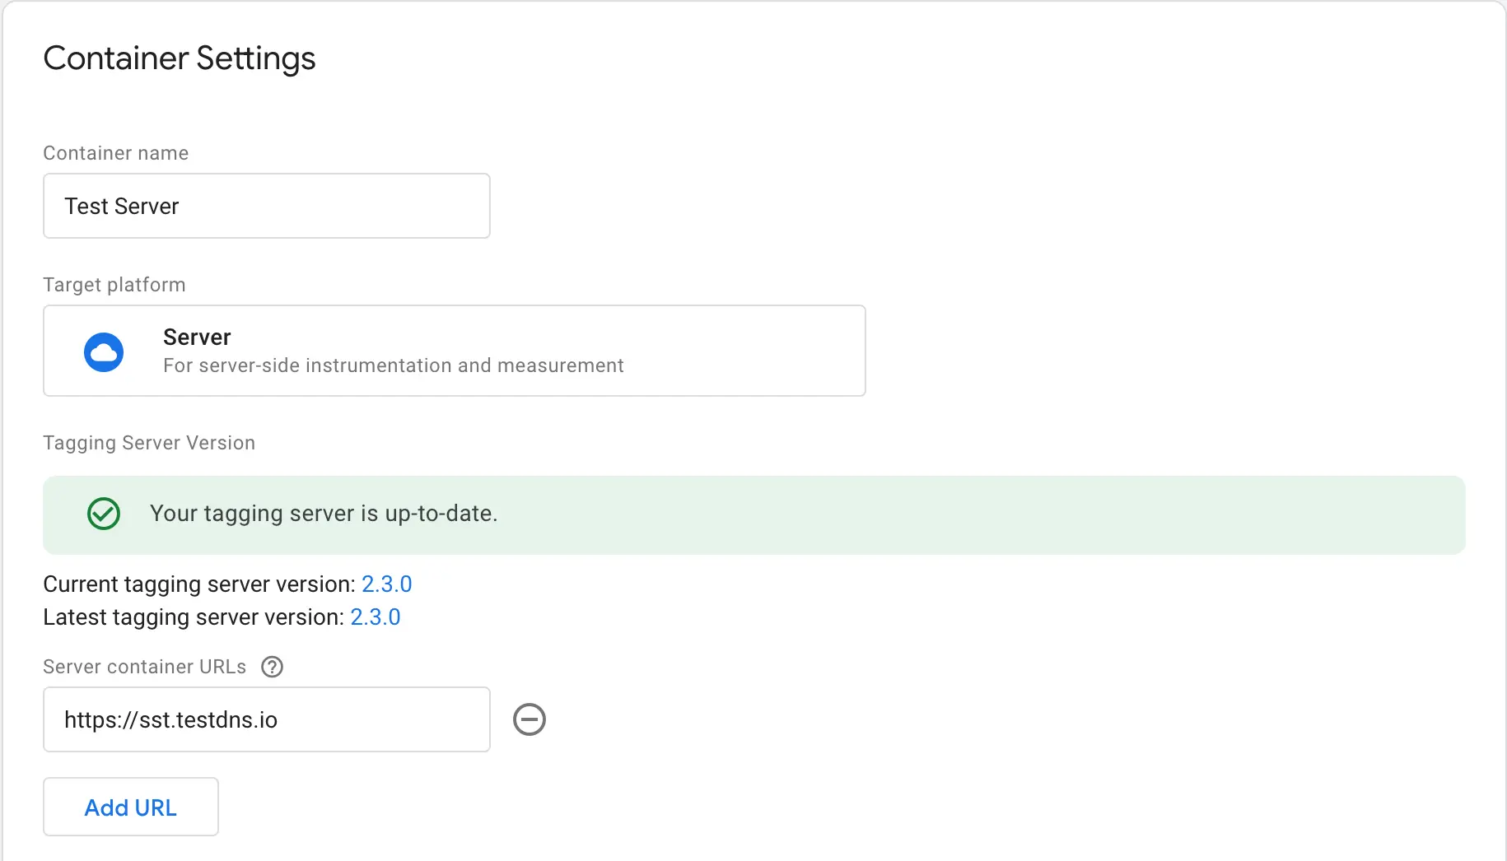Open the current tagging server version 2.3.0 link
This screenshot has height=861, width=1507.
tap(386, 584)
